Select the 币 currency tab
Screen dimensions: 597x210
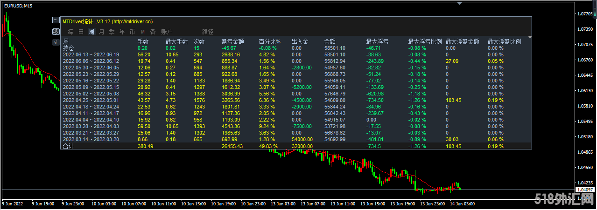(x=133, y=32)
